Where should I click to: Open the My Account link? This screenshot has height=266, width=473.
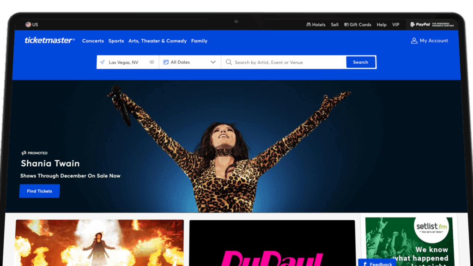[433, 41]
